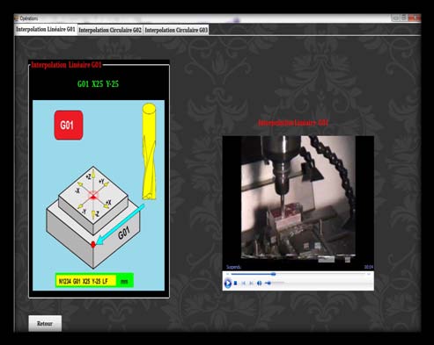This screenshot has height=345, width=434.
Task: Mute the video player sound
Action: (259, 283)
